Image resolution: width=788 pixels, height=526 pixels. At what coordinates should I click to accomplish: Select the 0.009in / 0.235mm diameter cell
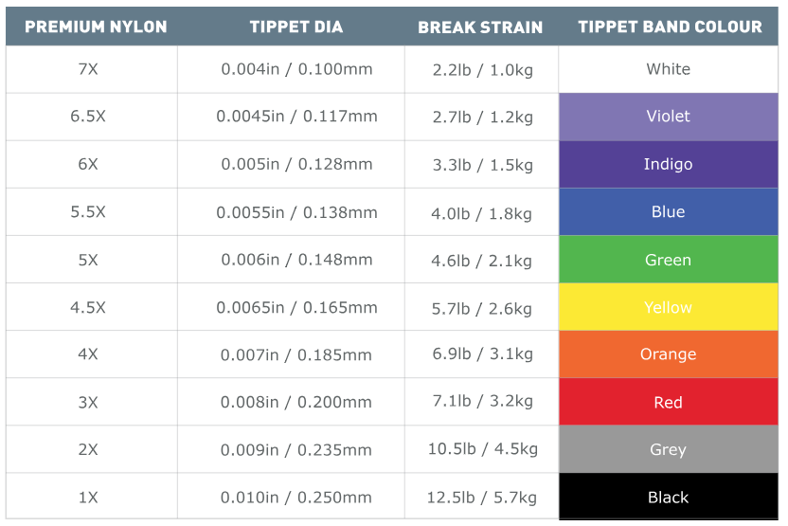296,449
